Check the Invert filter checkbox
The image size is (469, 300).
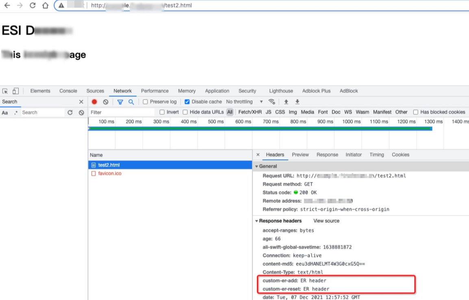point(162,112)
